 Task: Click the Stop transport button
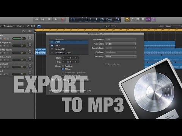[49, 19]
